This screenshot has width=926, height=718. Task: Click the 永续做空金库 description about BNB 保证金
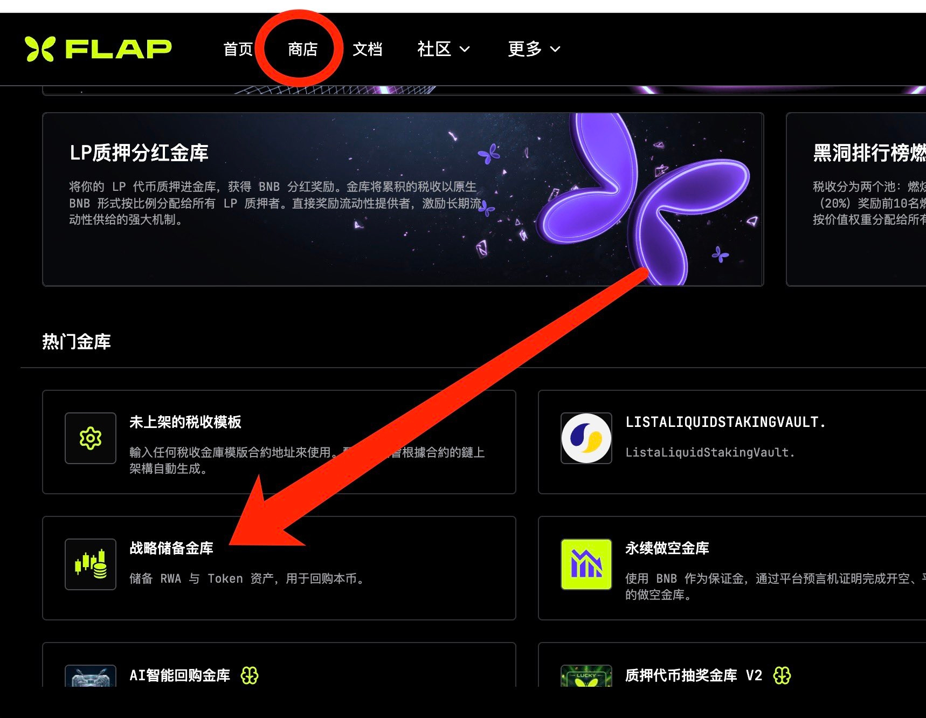click(x=776, y=586)
